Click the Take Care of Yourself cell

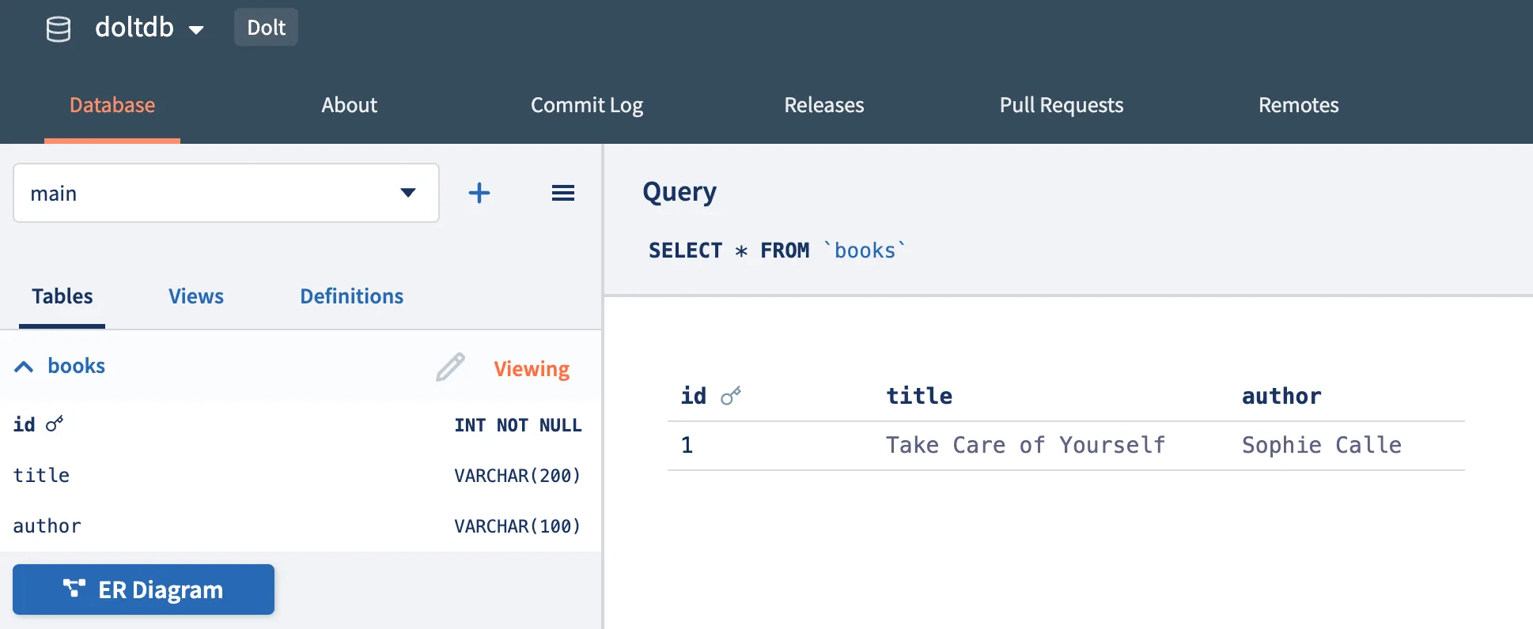1025,446
